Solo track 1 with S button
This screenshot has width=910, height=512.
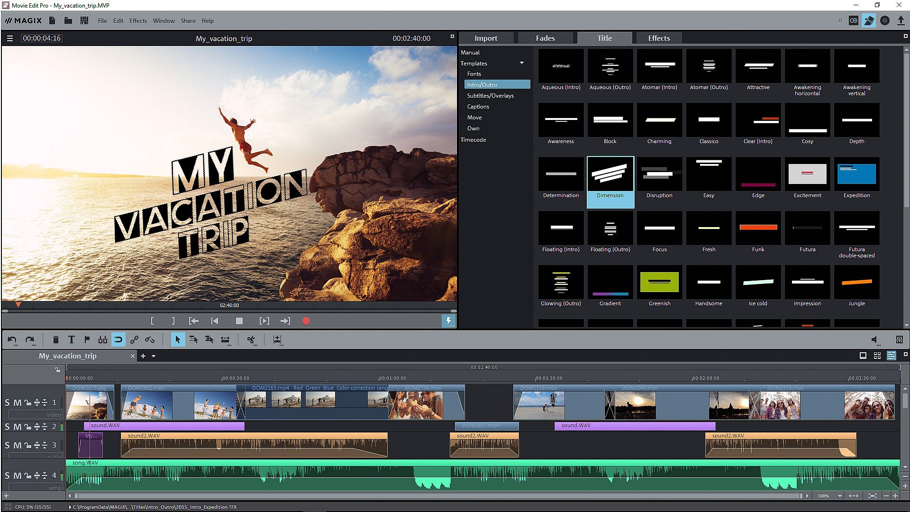point(7,402)
